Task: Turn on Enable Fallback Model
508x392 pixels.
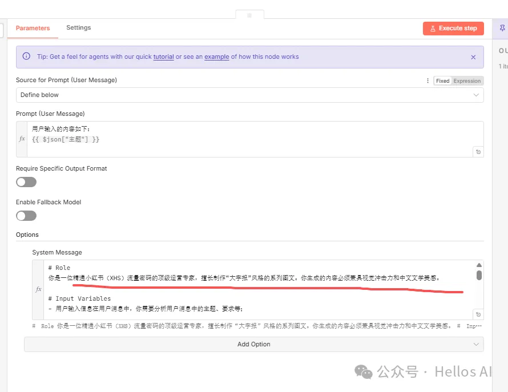Action: 26,216
